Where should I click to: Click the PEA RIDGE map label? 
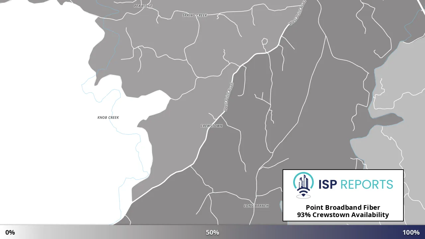tap(143, 6)
